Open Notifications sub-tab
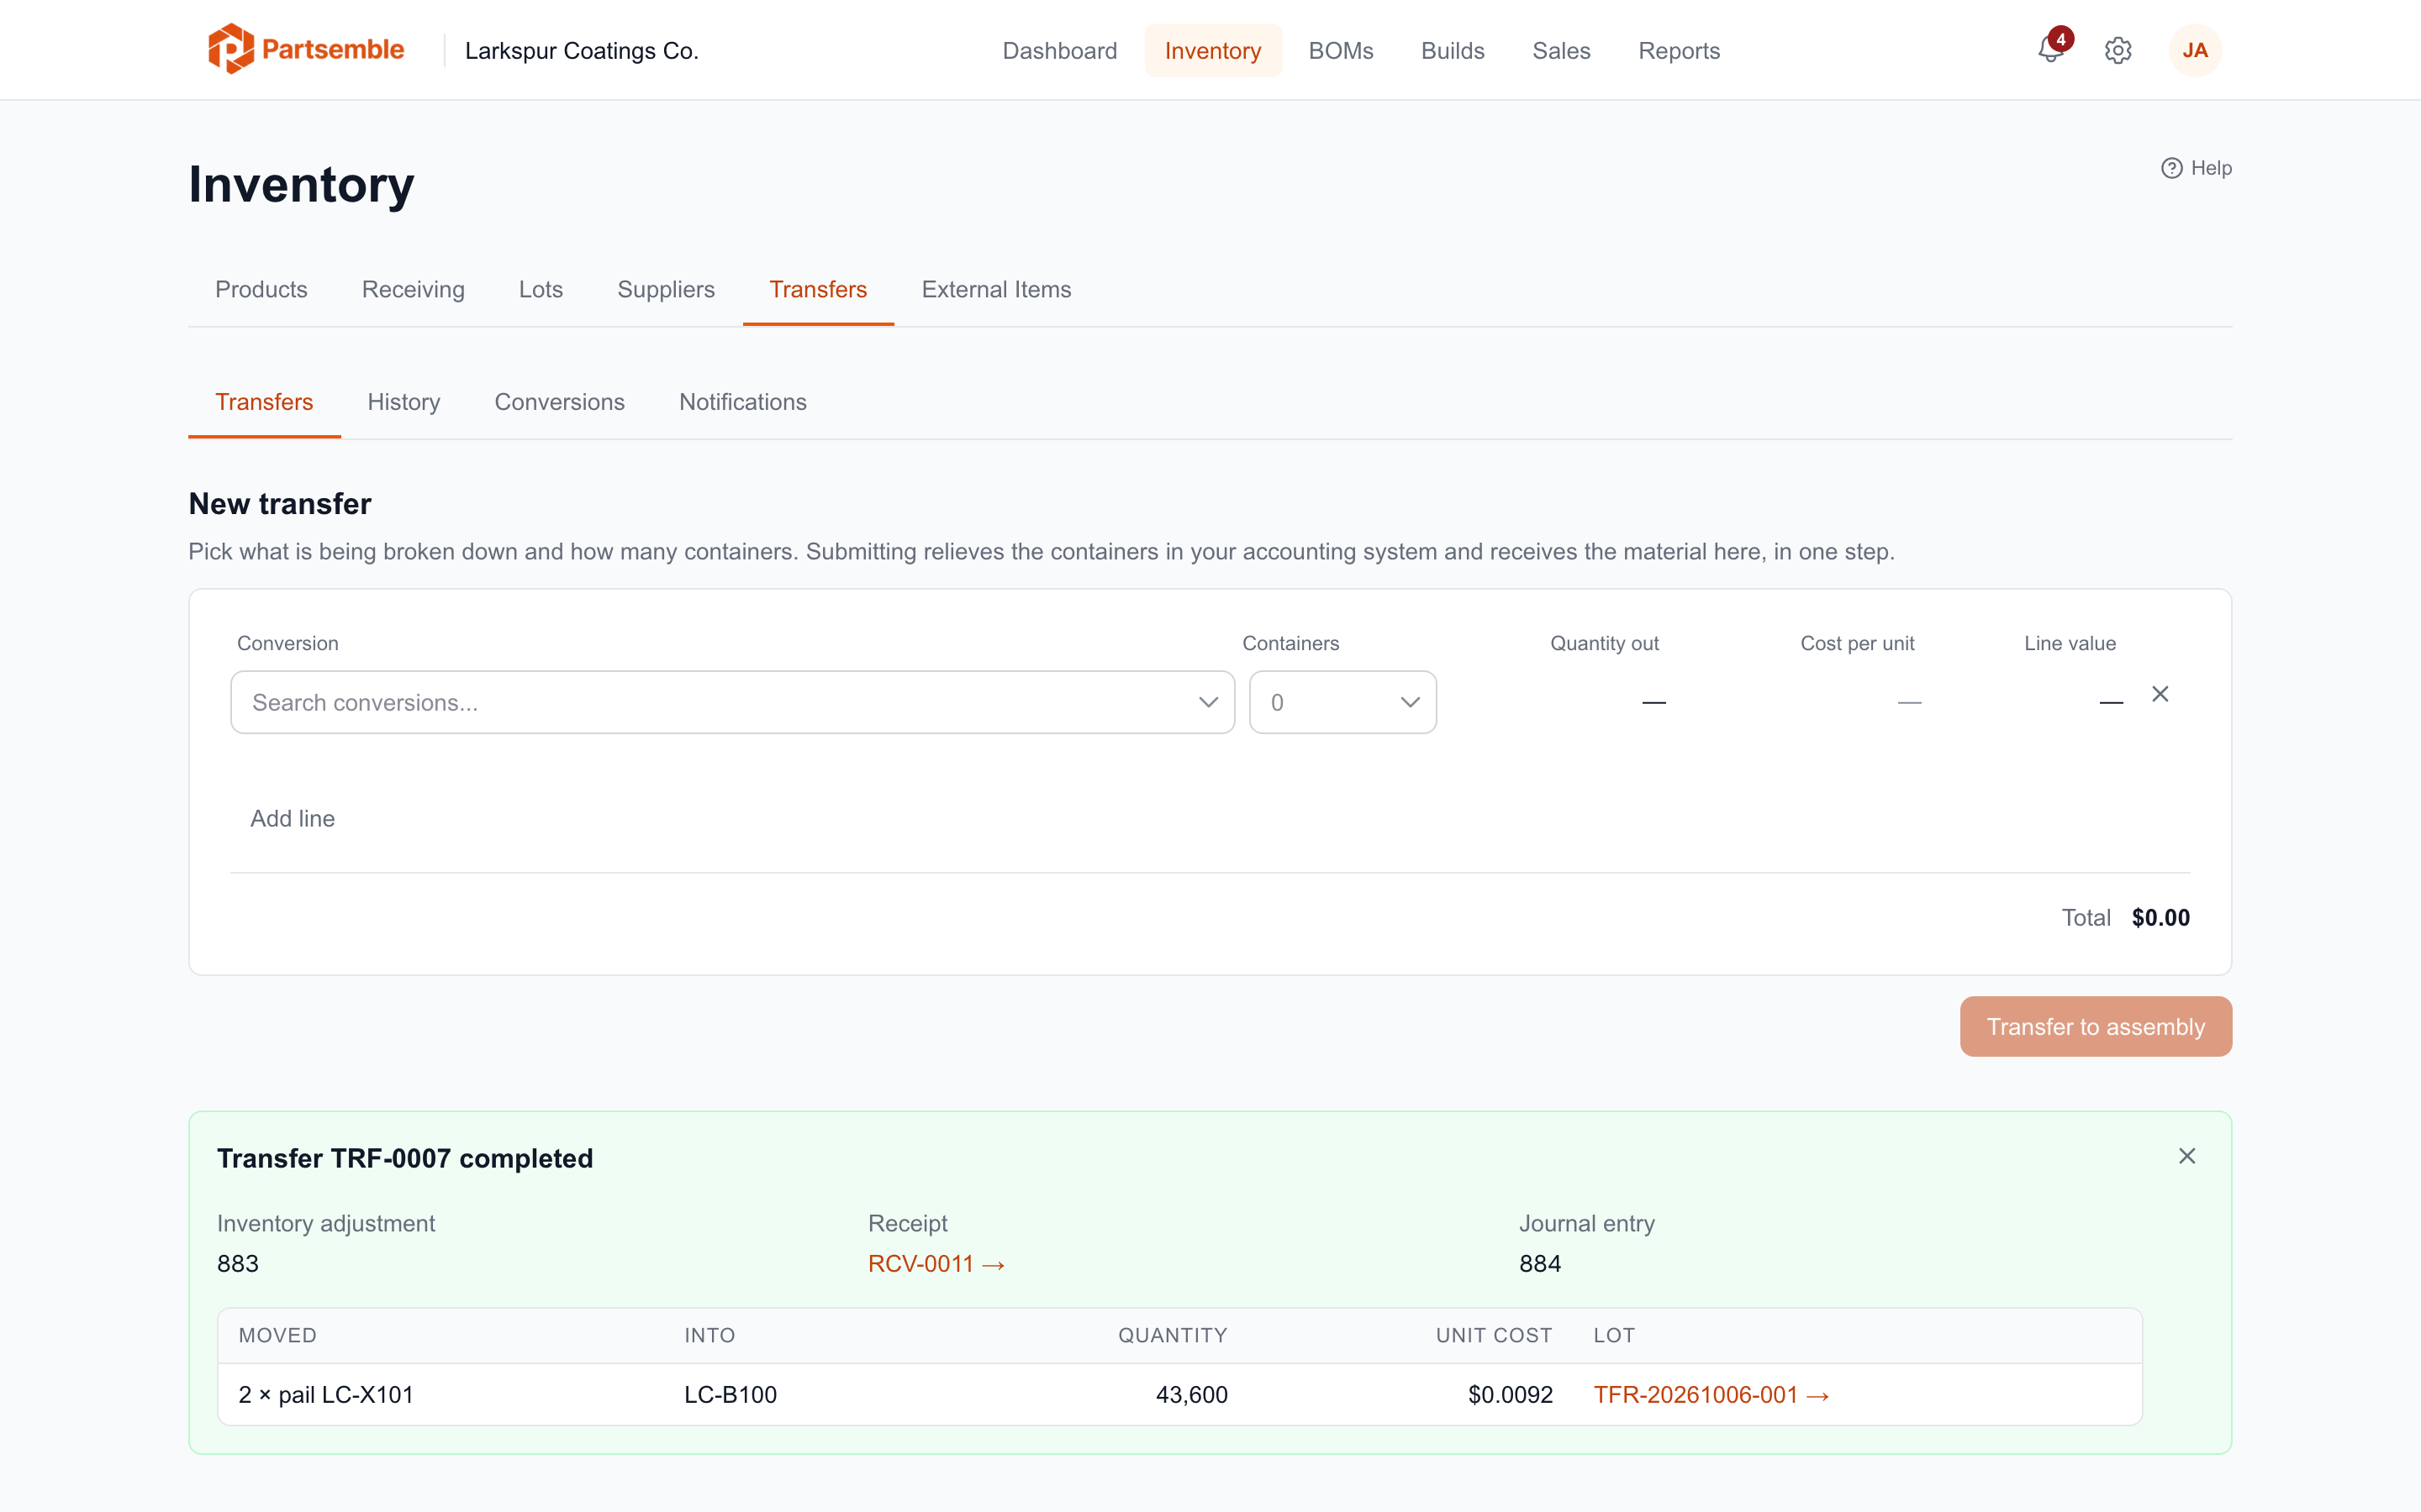The image size is (2421, 1512). click(x=742, y=402)
